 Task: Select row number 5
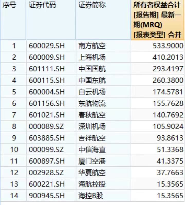[14, 92]
